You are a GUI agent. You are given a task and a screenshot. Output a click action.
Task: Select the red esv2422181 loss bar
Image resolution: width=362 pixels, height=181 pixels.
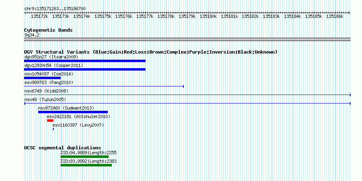pyautogui.click(x=50, y=121)
